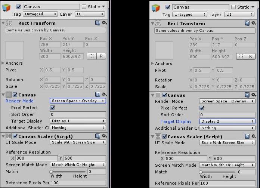Uncheck Pixel Perfect in right inspector
The image size is (260, 188).
coord(202,108)
